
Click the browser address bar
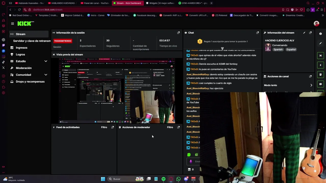point(153,10)
